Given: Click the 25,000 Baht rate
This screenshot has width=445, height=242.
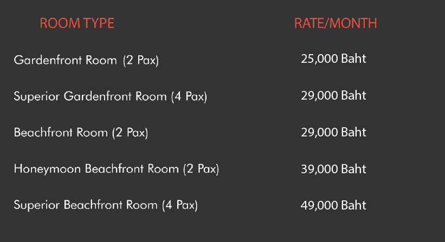Looking at the screenshot, I should [333, 59].
